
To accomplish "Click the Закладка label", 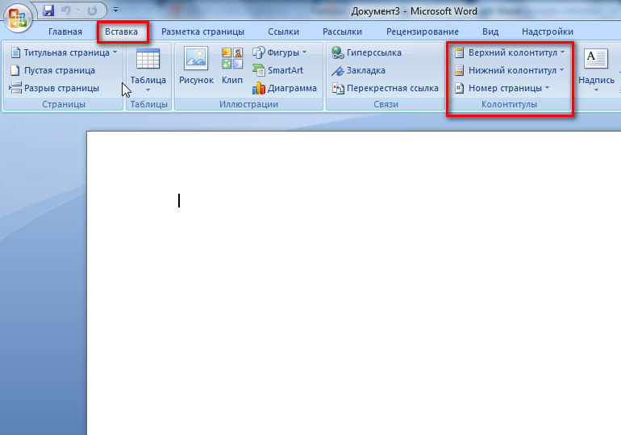I will pos(366,70).
